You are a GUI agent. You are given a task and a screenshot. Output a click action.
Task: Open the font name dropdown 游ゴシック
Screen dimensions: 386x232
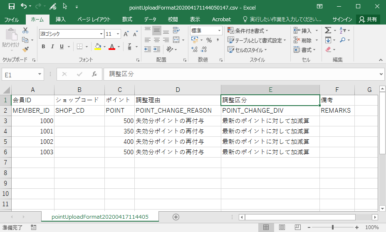click(101, 34)
